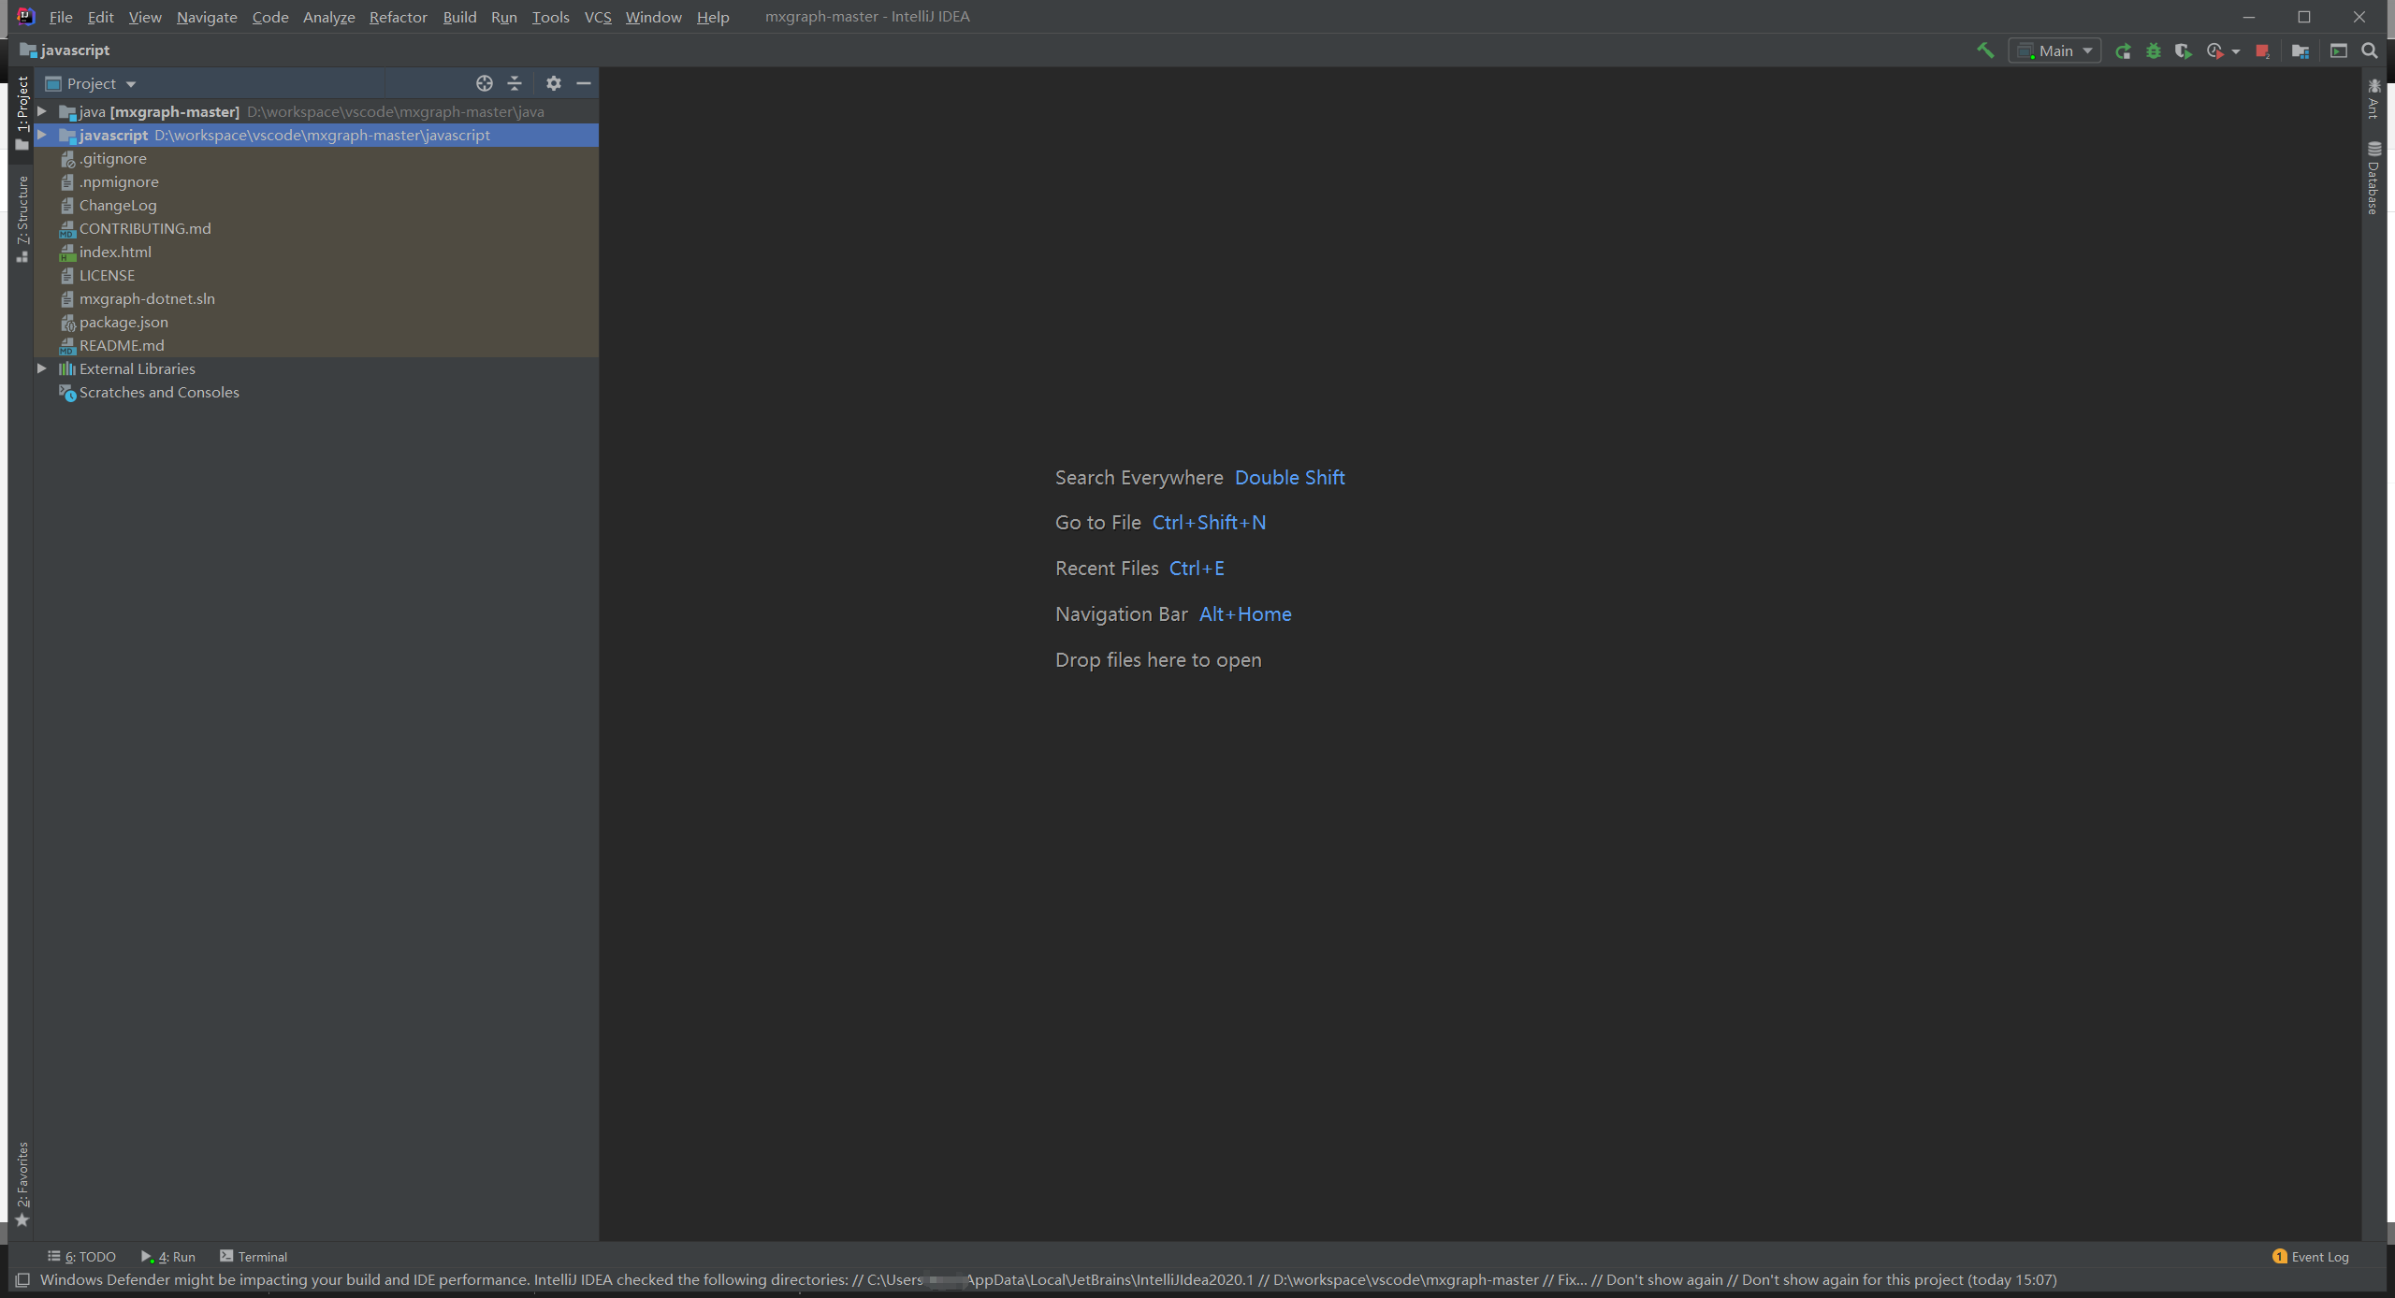
Task: Open the Project Structure toolbar icon
Action: (x=2301, y=51)
